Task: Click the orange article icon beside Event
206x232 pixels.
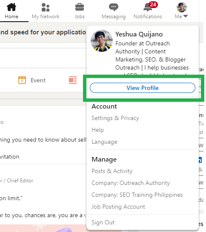Action: 73,80
